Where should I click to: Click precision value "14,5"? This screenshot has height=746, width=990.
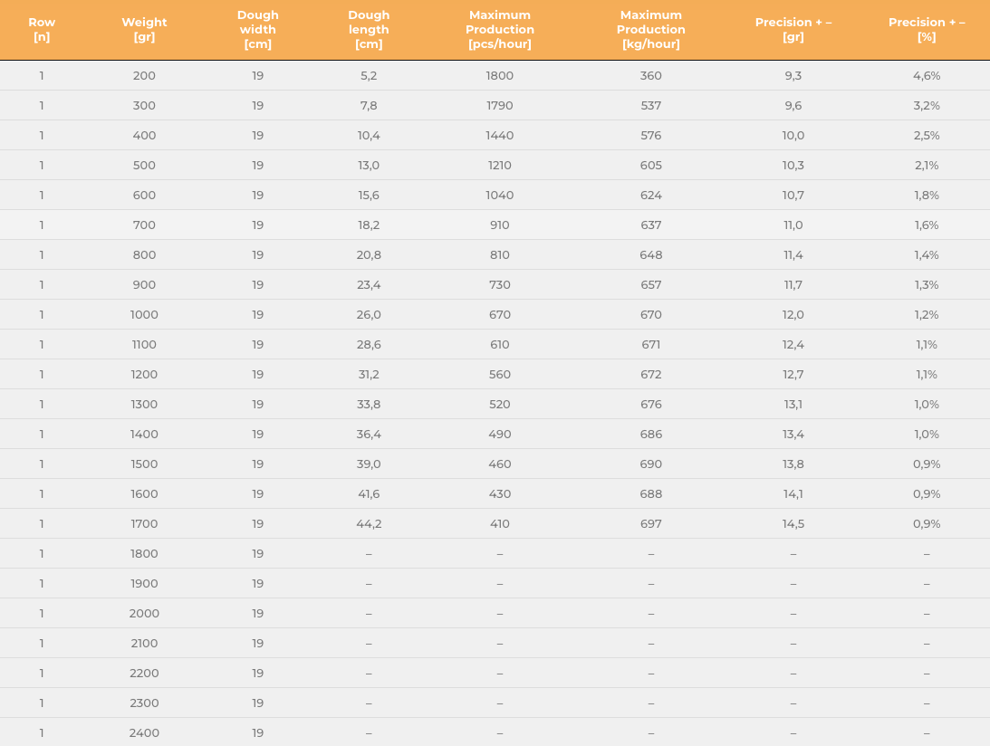click(x=793, y=524)
